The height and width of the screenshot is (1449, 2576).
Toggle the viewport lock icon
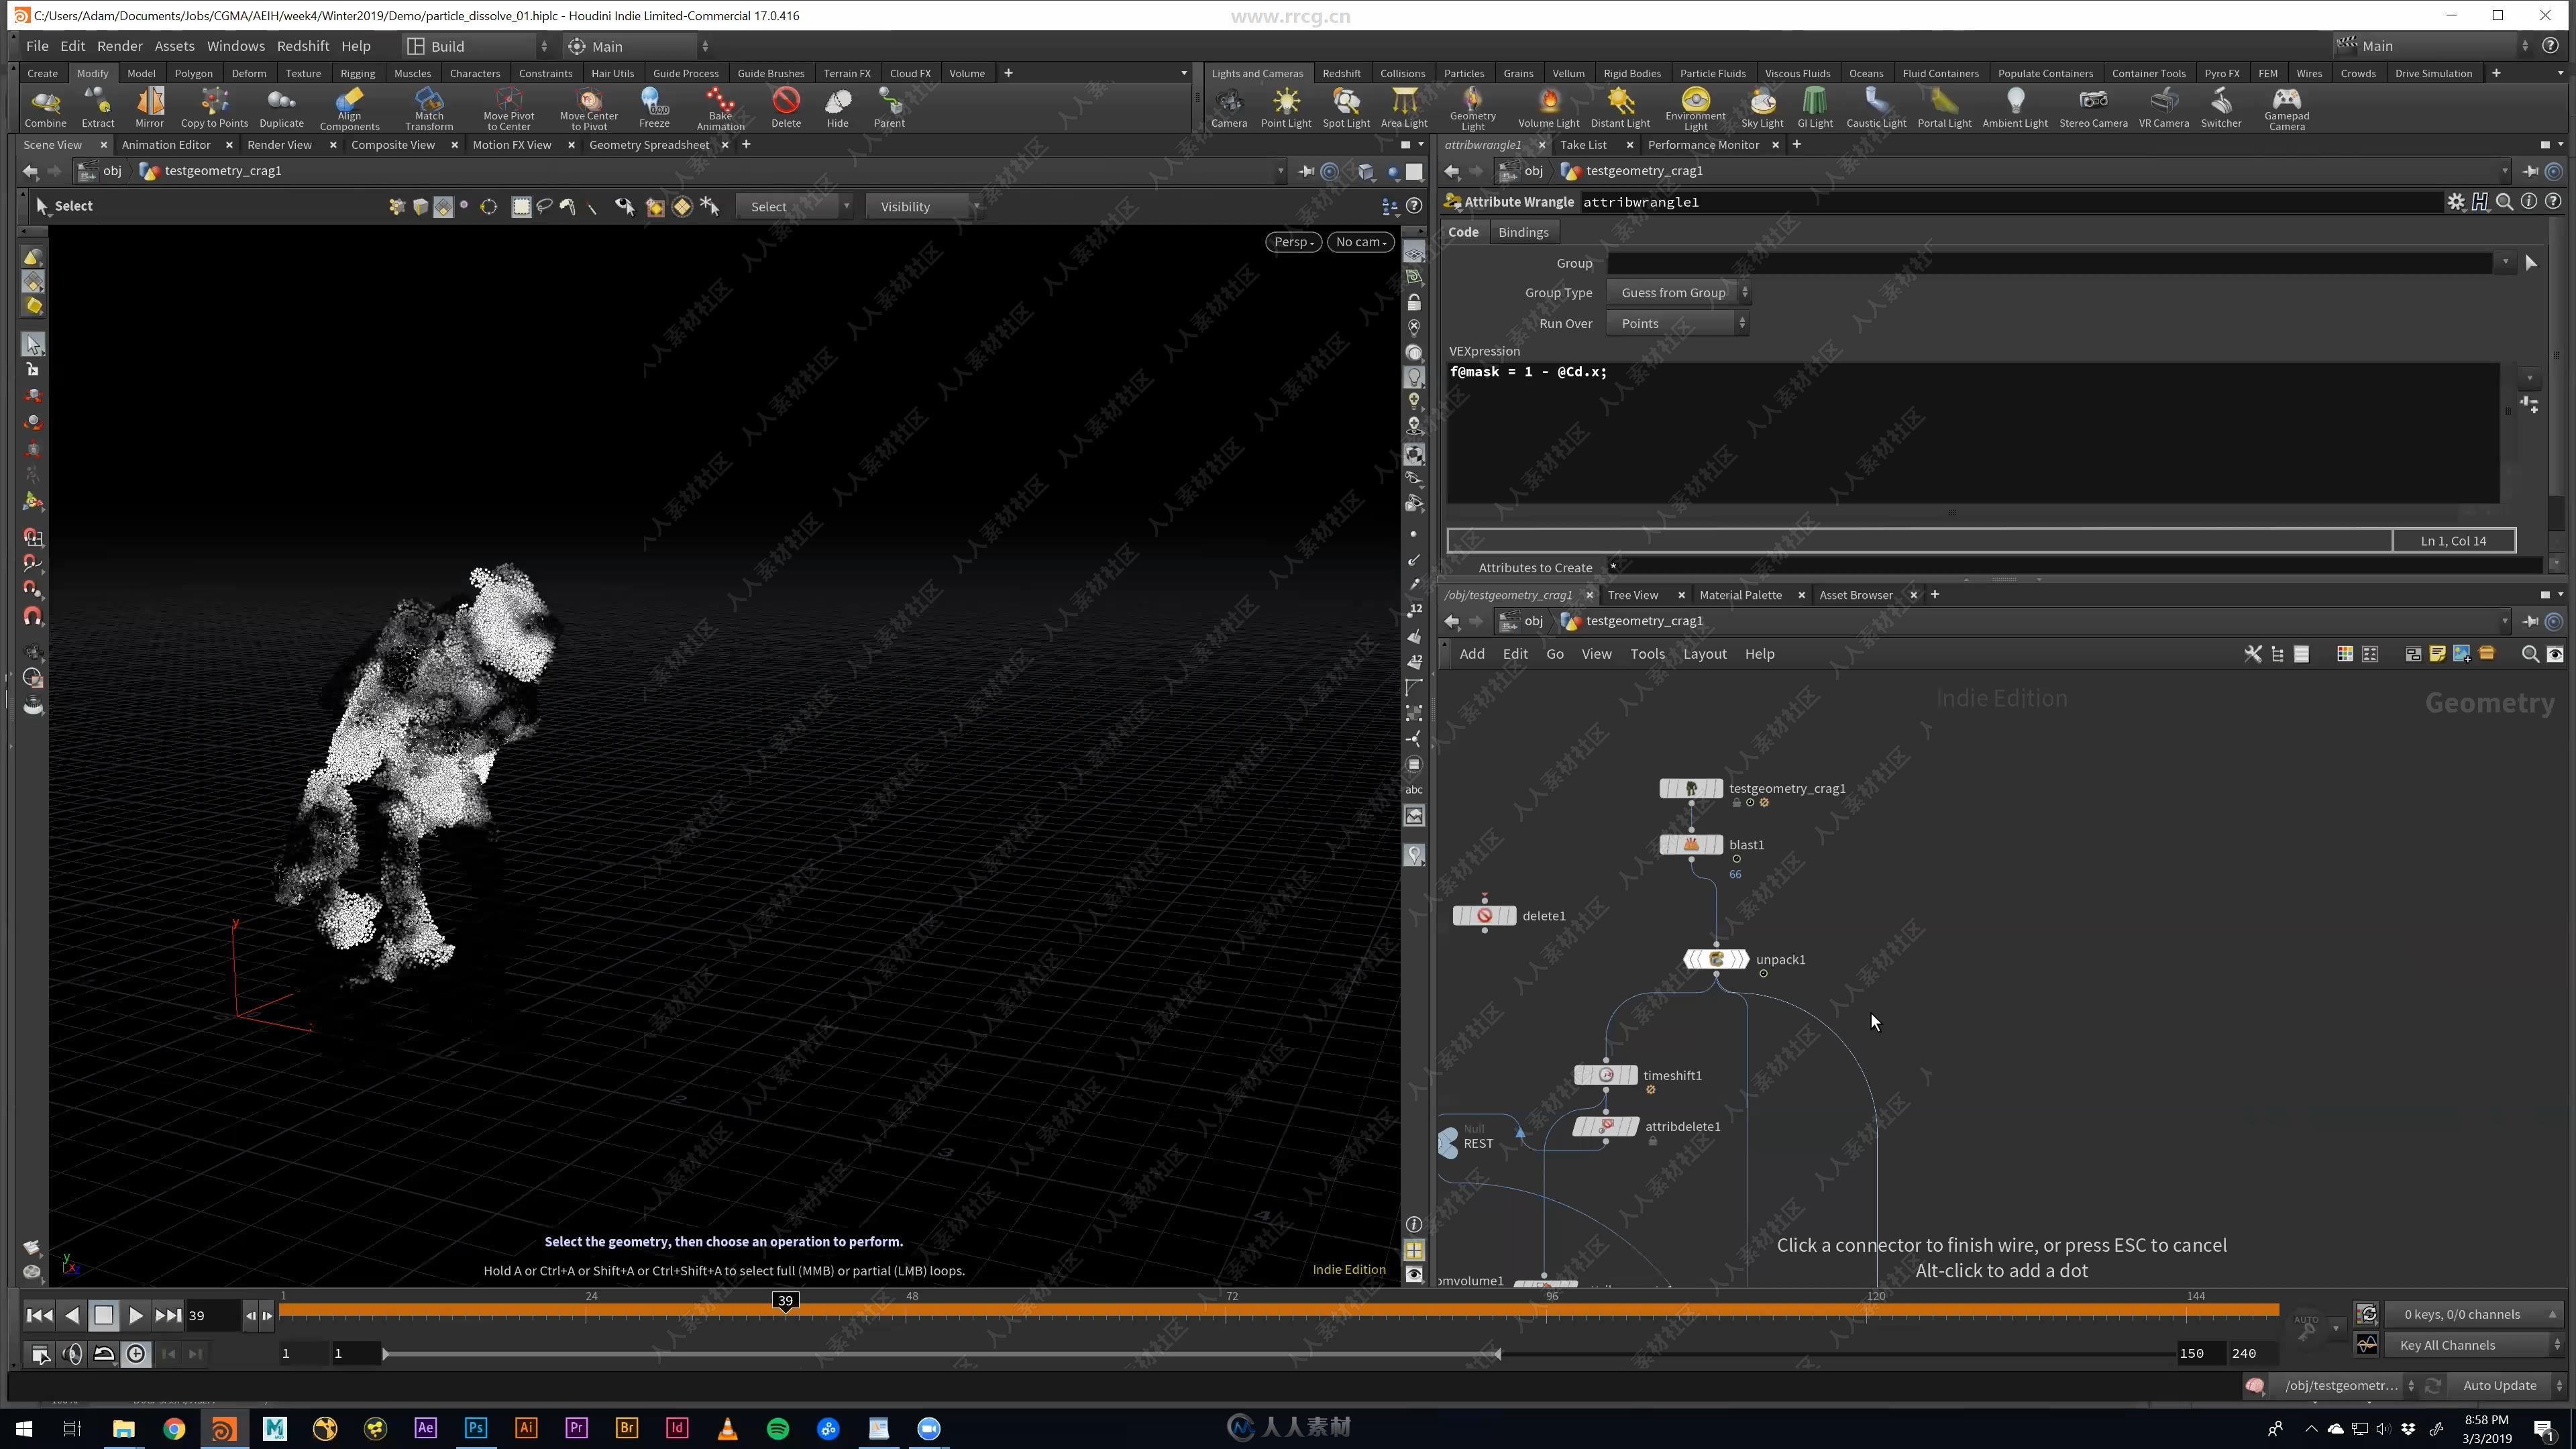pos(1414,302)
